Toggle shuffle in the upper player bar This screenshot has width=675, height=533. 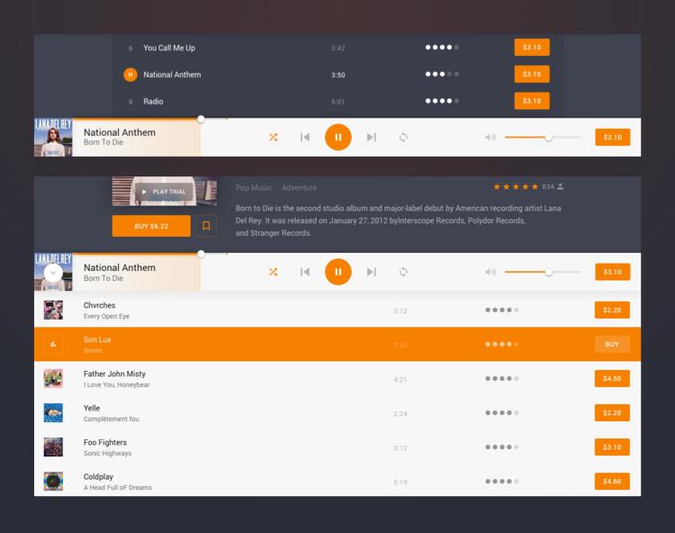click(x=273, y=137)
